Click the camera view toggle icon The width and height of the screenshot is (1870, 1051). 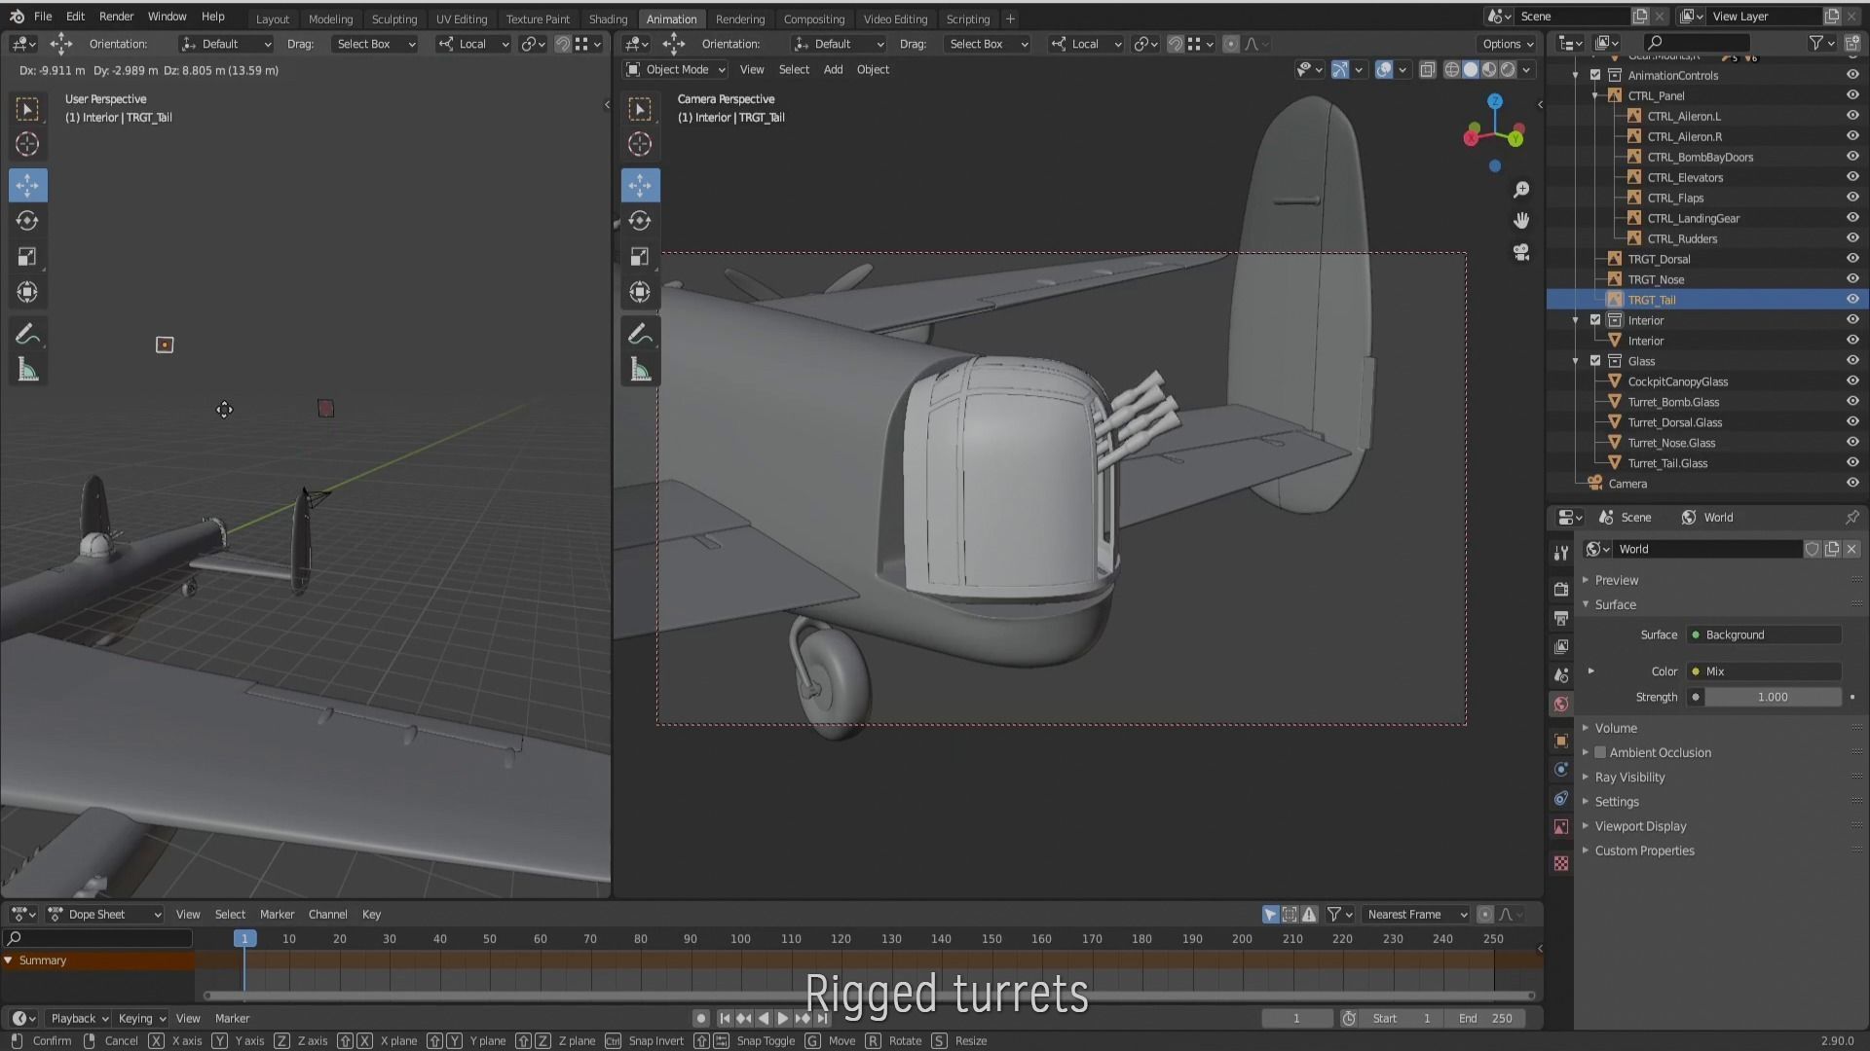click(1521, 252)
